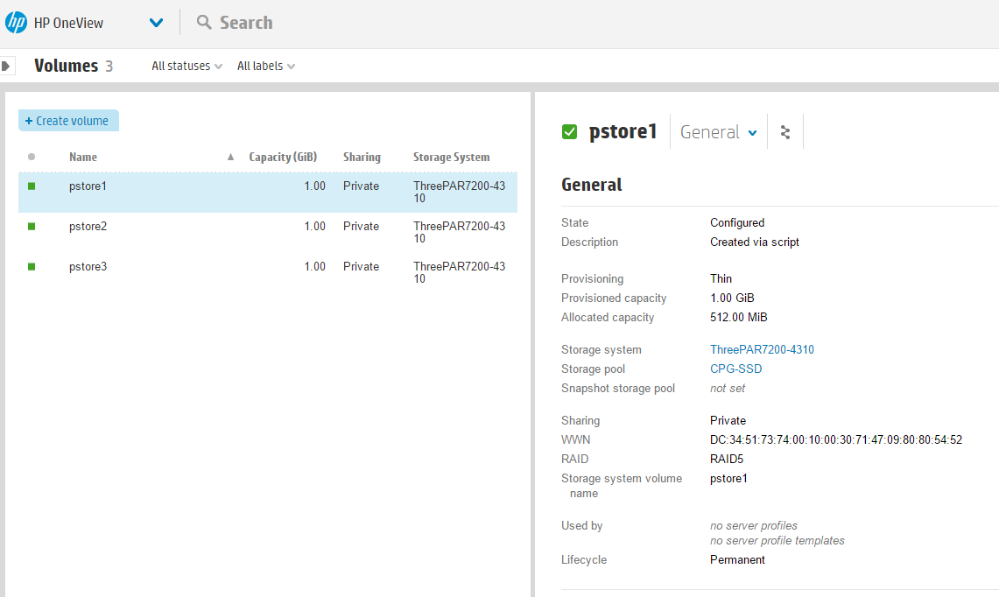Sort by Sharing column header
This screenshot has height=597, width=999.
tap(362, 157)
